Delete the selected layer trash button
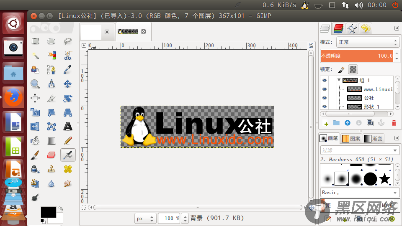The image size is (402, 226). click(394, 123)
